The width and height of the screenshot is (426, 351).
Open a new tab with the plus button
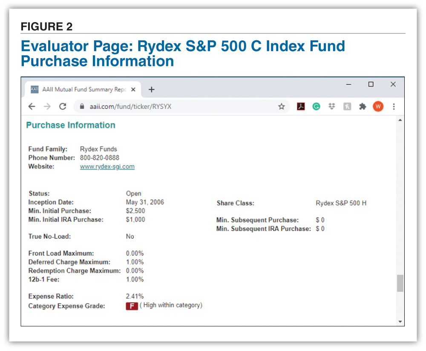click(152, 89)
